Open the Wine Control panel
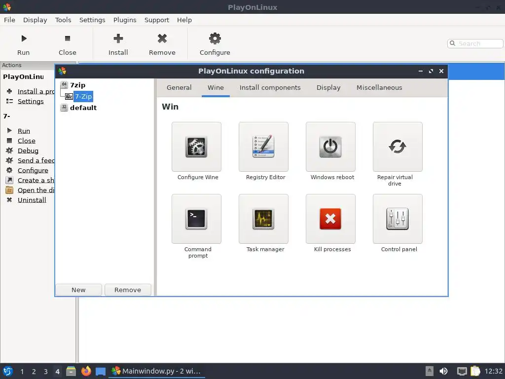The height and width of the screenshot is (379, 505). (397, 219)
